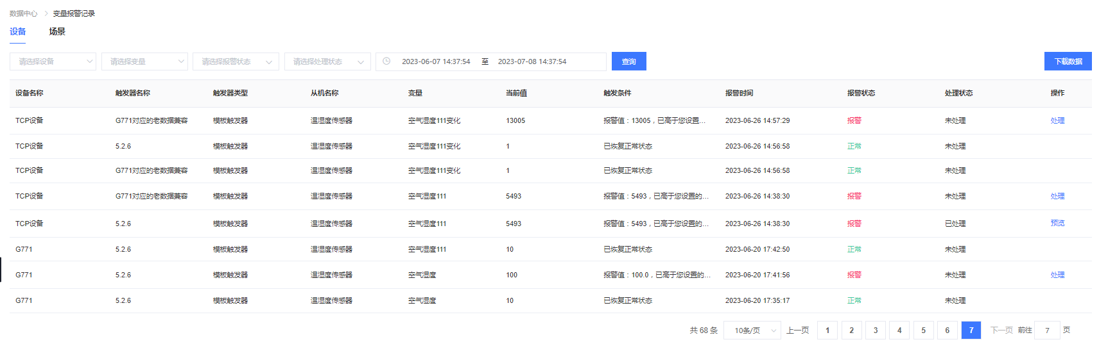Click the clock icon in date range field
1099x351 pixels.
click(386, 61)
